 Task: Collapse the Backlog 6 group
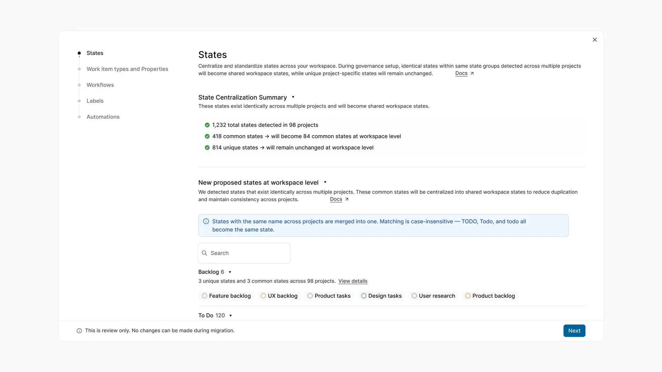[230, 272]
